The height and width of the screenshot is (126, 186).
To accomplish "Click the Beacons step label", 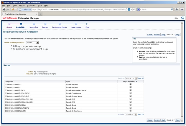I will coord(45,27).
